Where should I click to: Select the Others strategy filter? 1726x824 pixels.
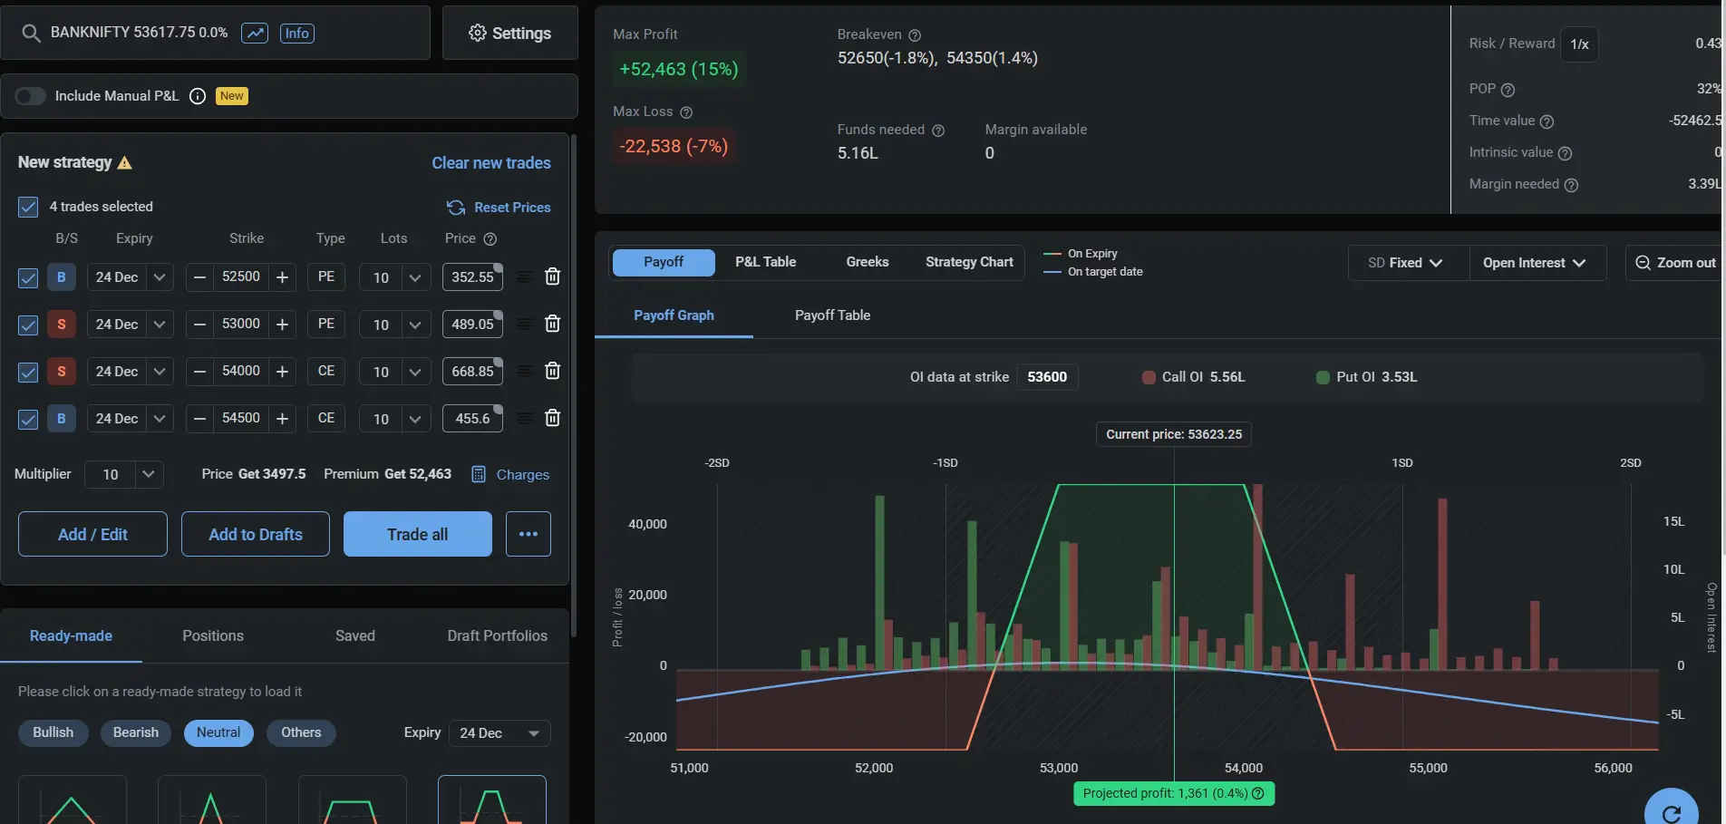[301, 732]
